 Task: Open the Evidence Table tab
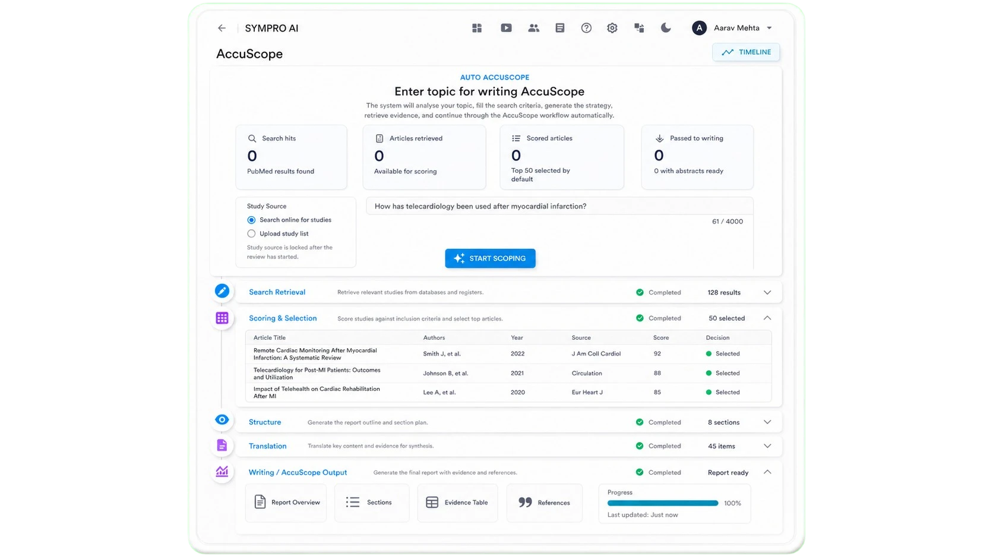coord(457,503)
